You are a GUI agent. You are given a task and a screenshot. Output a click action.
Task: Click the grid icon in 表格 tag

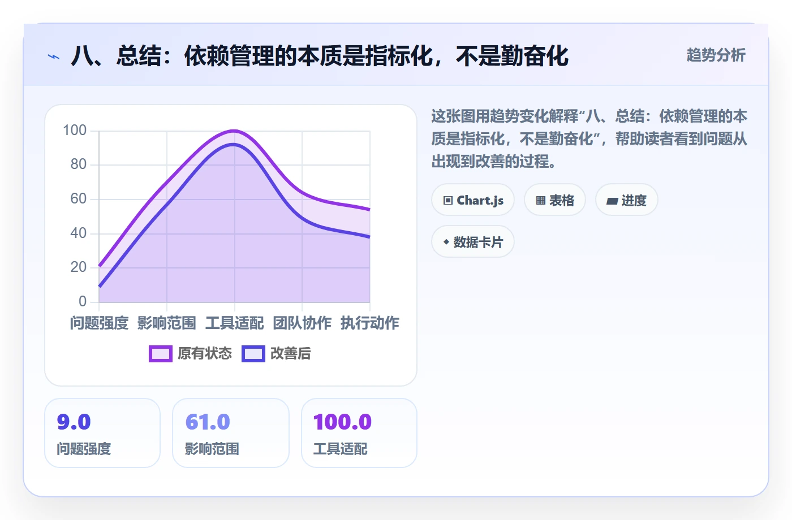[x=541, y=201]
